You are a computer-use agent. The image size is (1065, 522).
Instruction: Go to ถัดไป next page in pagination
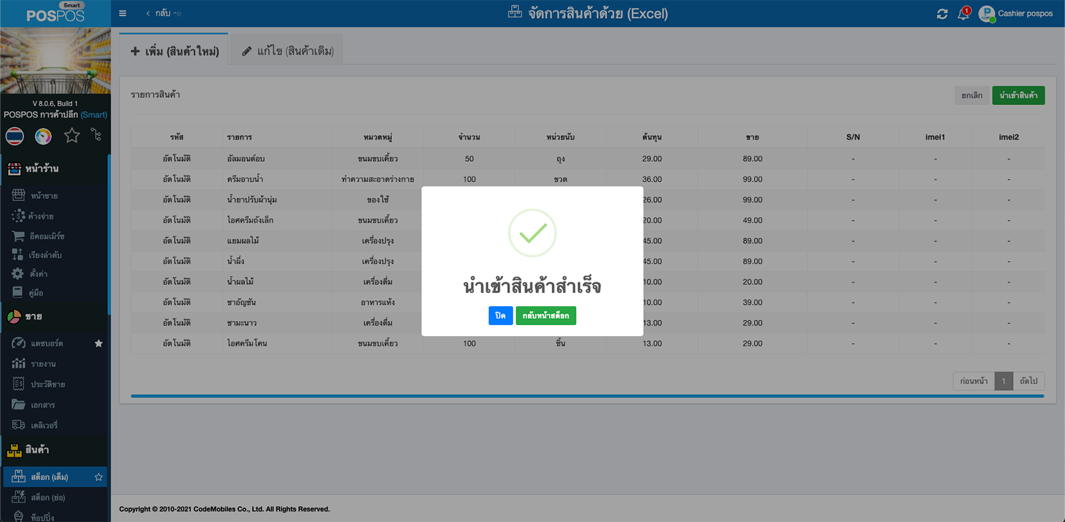(1028, 381)
